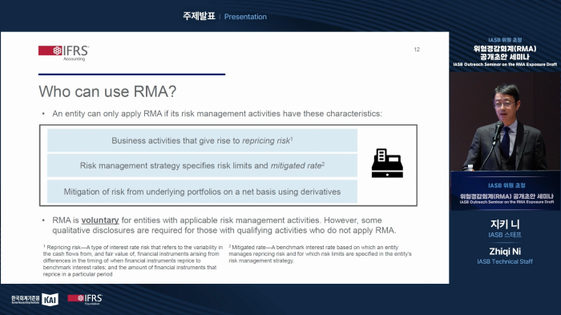The width and height of the screenshot is (561, 315).
Task: Click the speaker name 'Zhiqi Ni'
Action: pyautogui.click(x=505, y=252)
